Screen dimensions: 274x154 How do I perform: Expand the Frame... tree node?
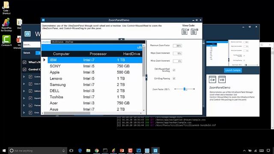click(24, 105)
